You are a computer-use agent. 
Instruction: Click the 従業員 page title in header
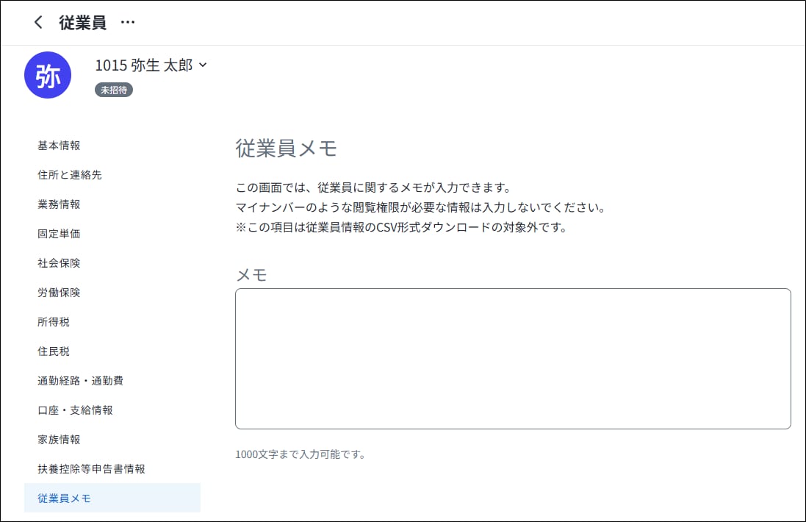coord(82,23)
